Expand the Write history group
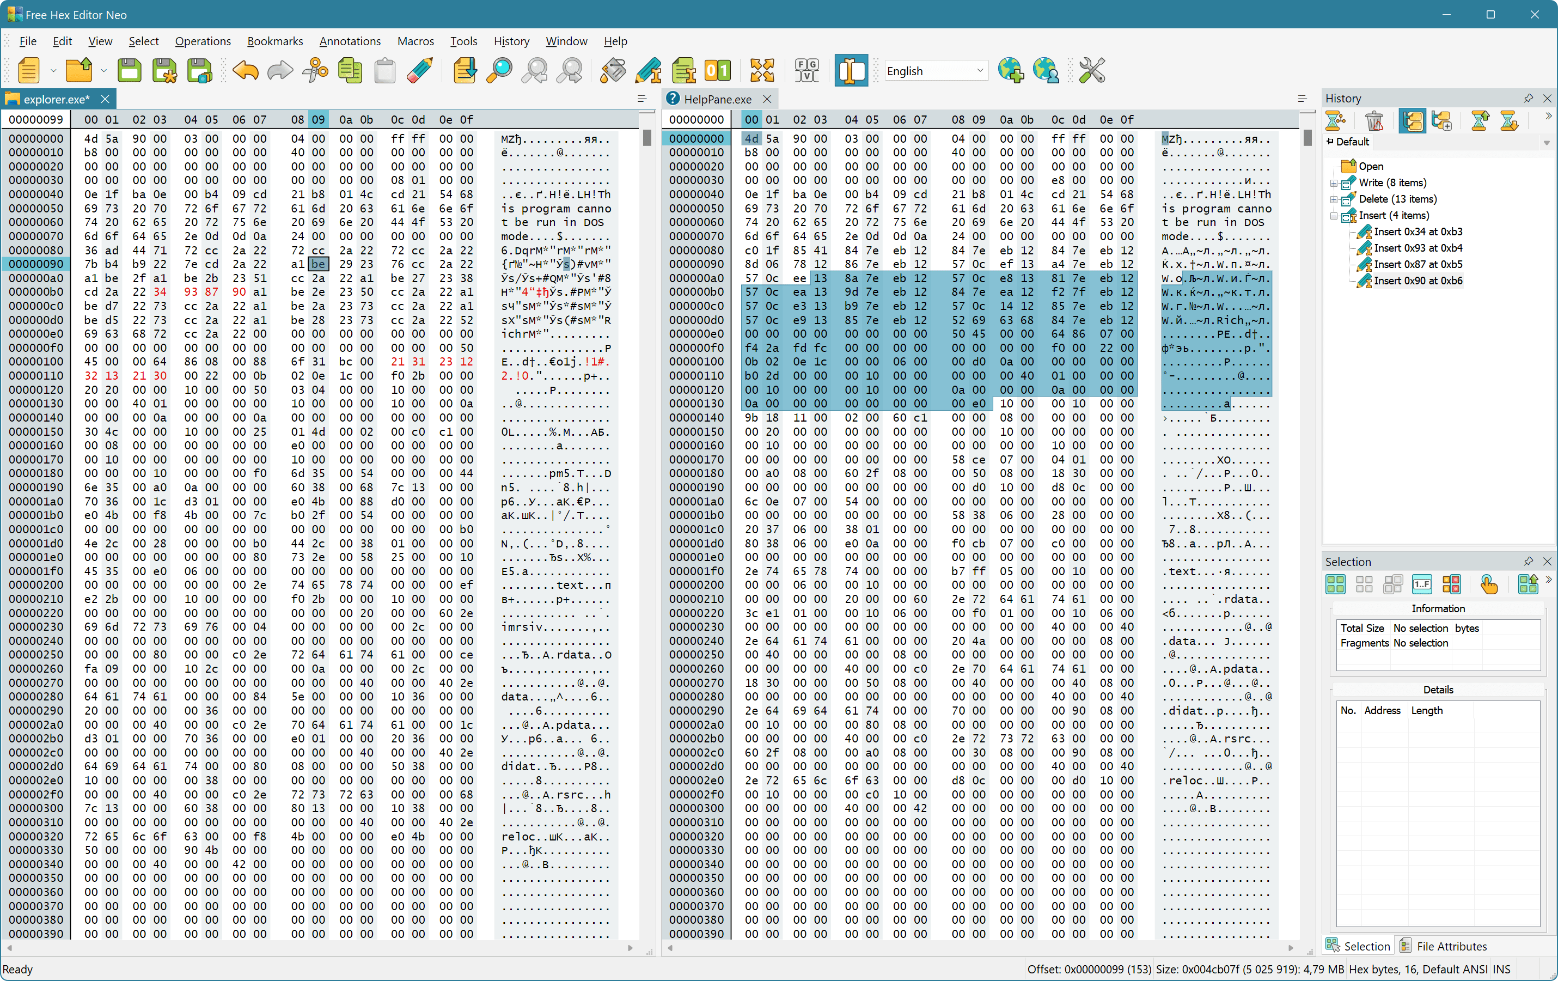Screen dimensions: 1558x981 1334,182
